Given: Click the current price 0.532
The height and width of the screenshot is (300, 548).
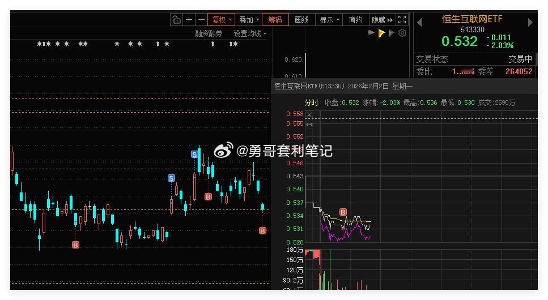Looking at the screenshot, I should coord(460,41).
